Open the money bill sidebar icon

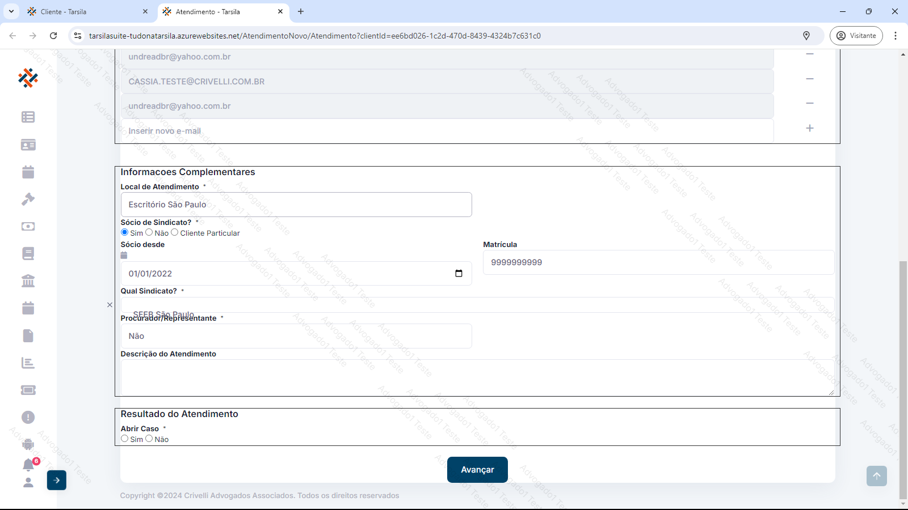pos(28,226)
